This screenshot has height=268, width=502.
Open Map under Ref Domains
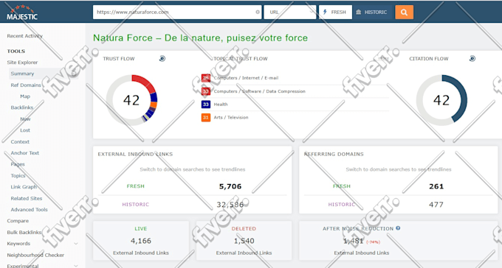25,96
